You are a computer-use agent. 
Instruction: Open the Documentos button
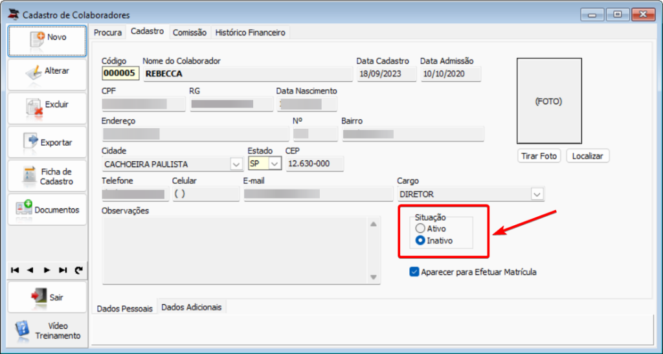tap(47, 210)
